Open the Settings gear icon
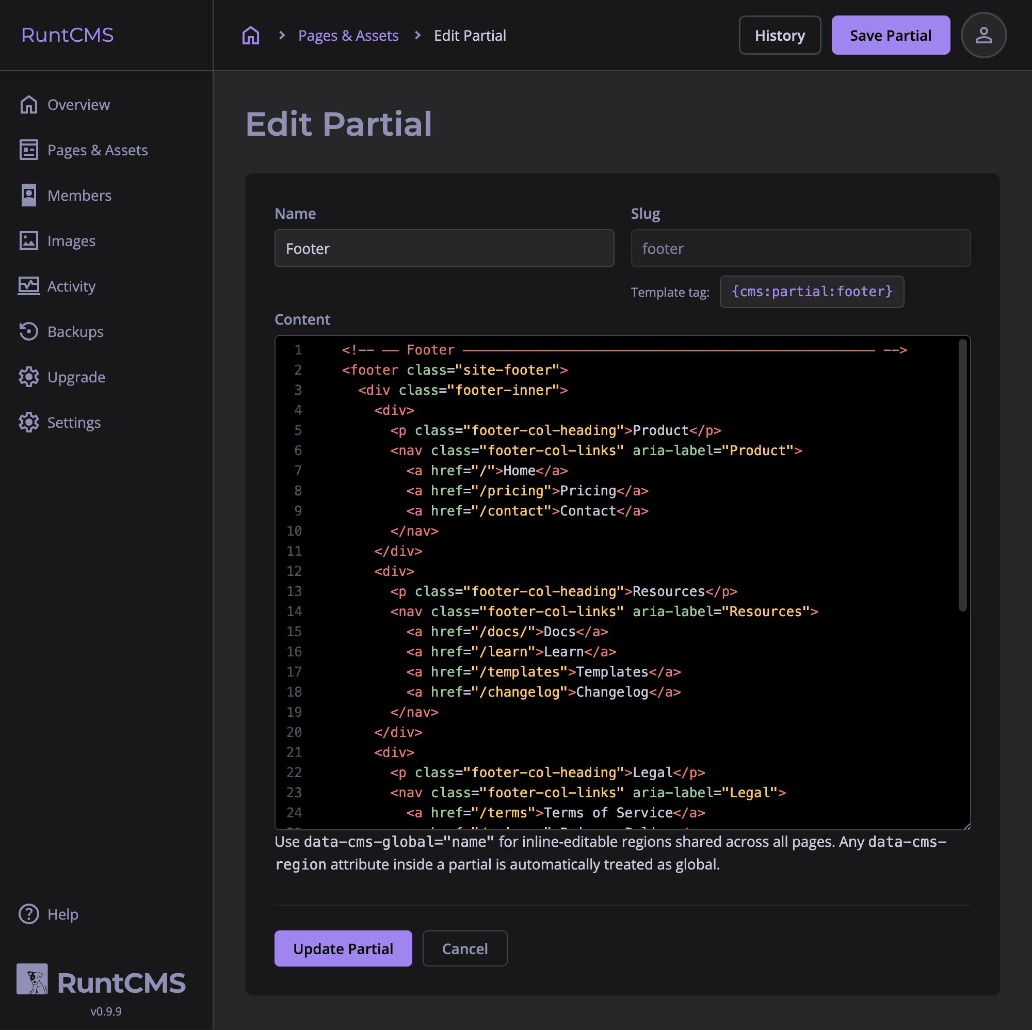Image resolution: width=1032 pixels, height=1030 pixels. point(29,422)
